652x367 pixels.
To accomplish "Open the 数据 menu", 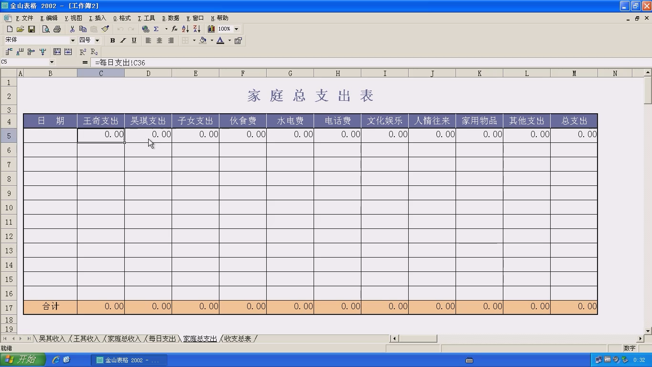I will (171, 18).
